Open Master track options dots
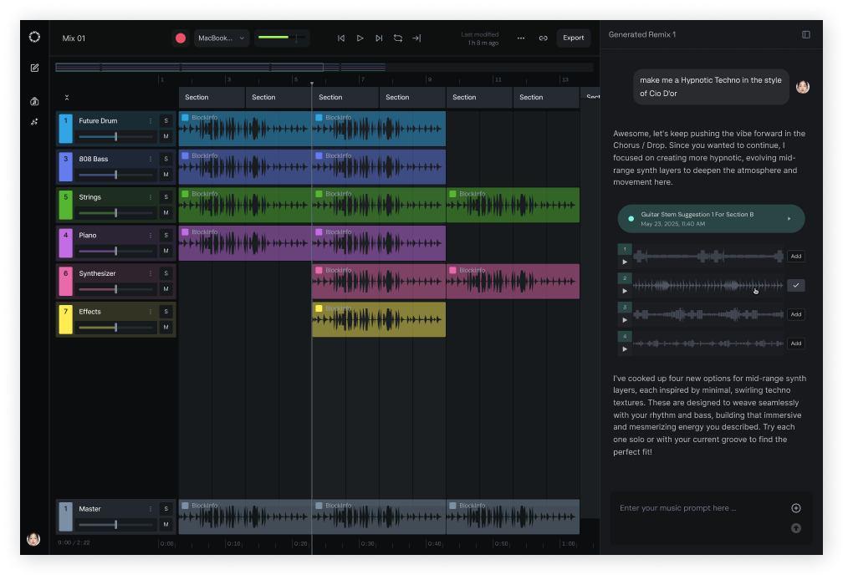 click(151, 509)
